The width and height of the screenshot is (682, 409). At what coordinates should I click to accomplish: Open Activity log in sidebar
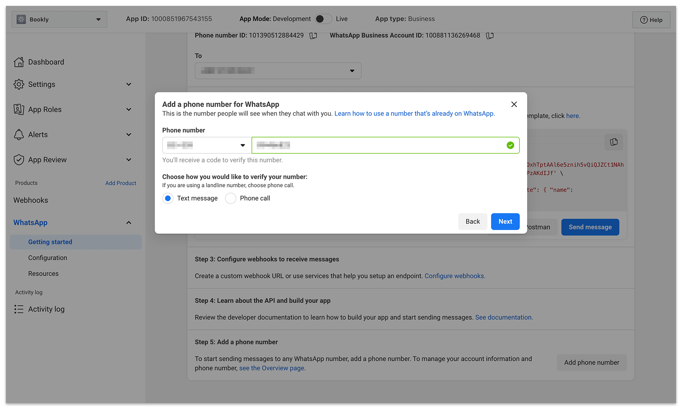(46, 309)
